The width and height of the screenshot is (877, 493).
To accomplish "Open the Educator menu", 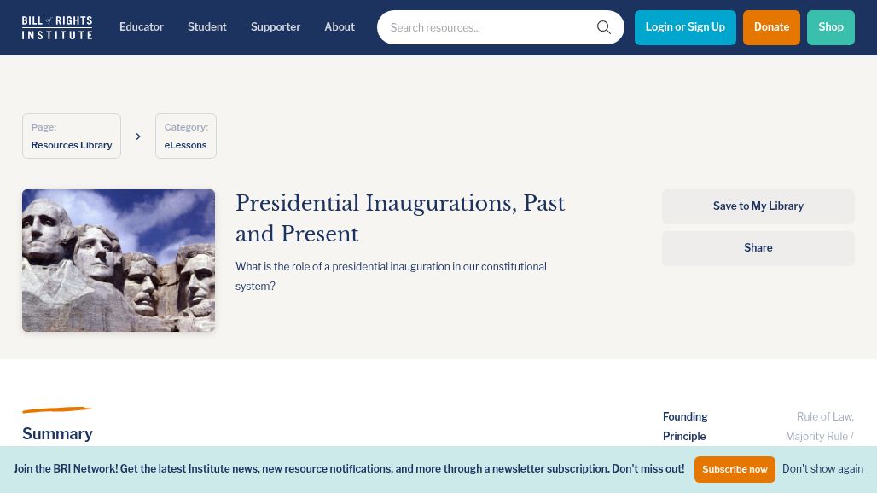I will point(142,27).
